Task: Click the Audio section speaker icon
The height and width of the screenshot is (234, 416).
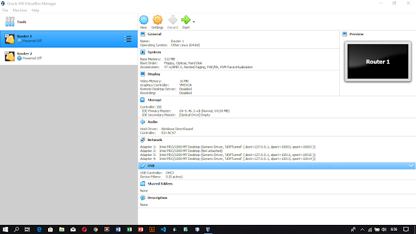Action: point(143,122)
